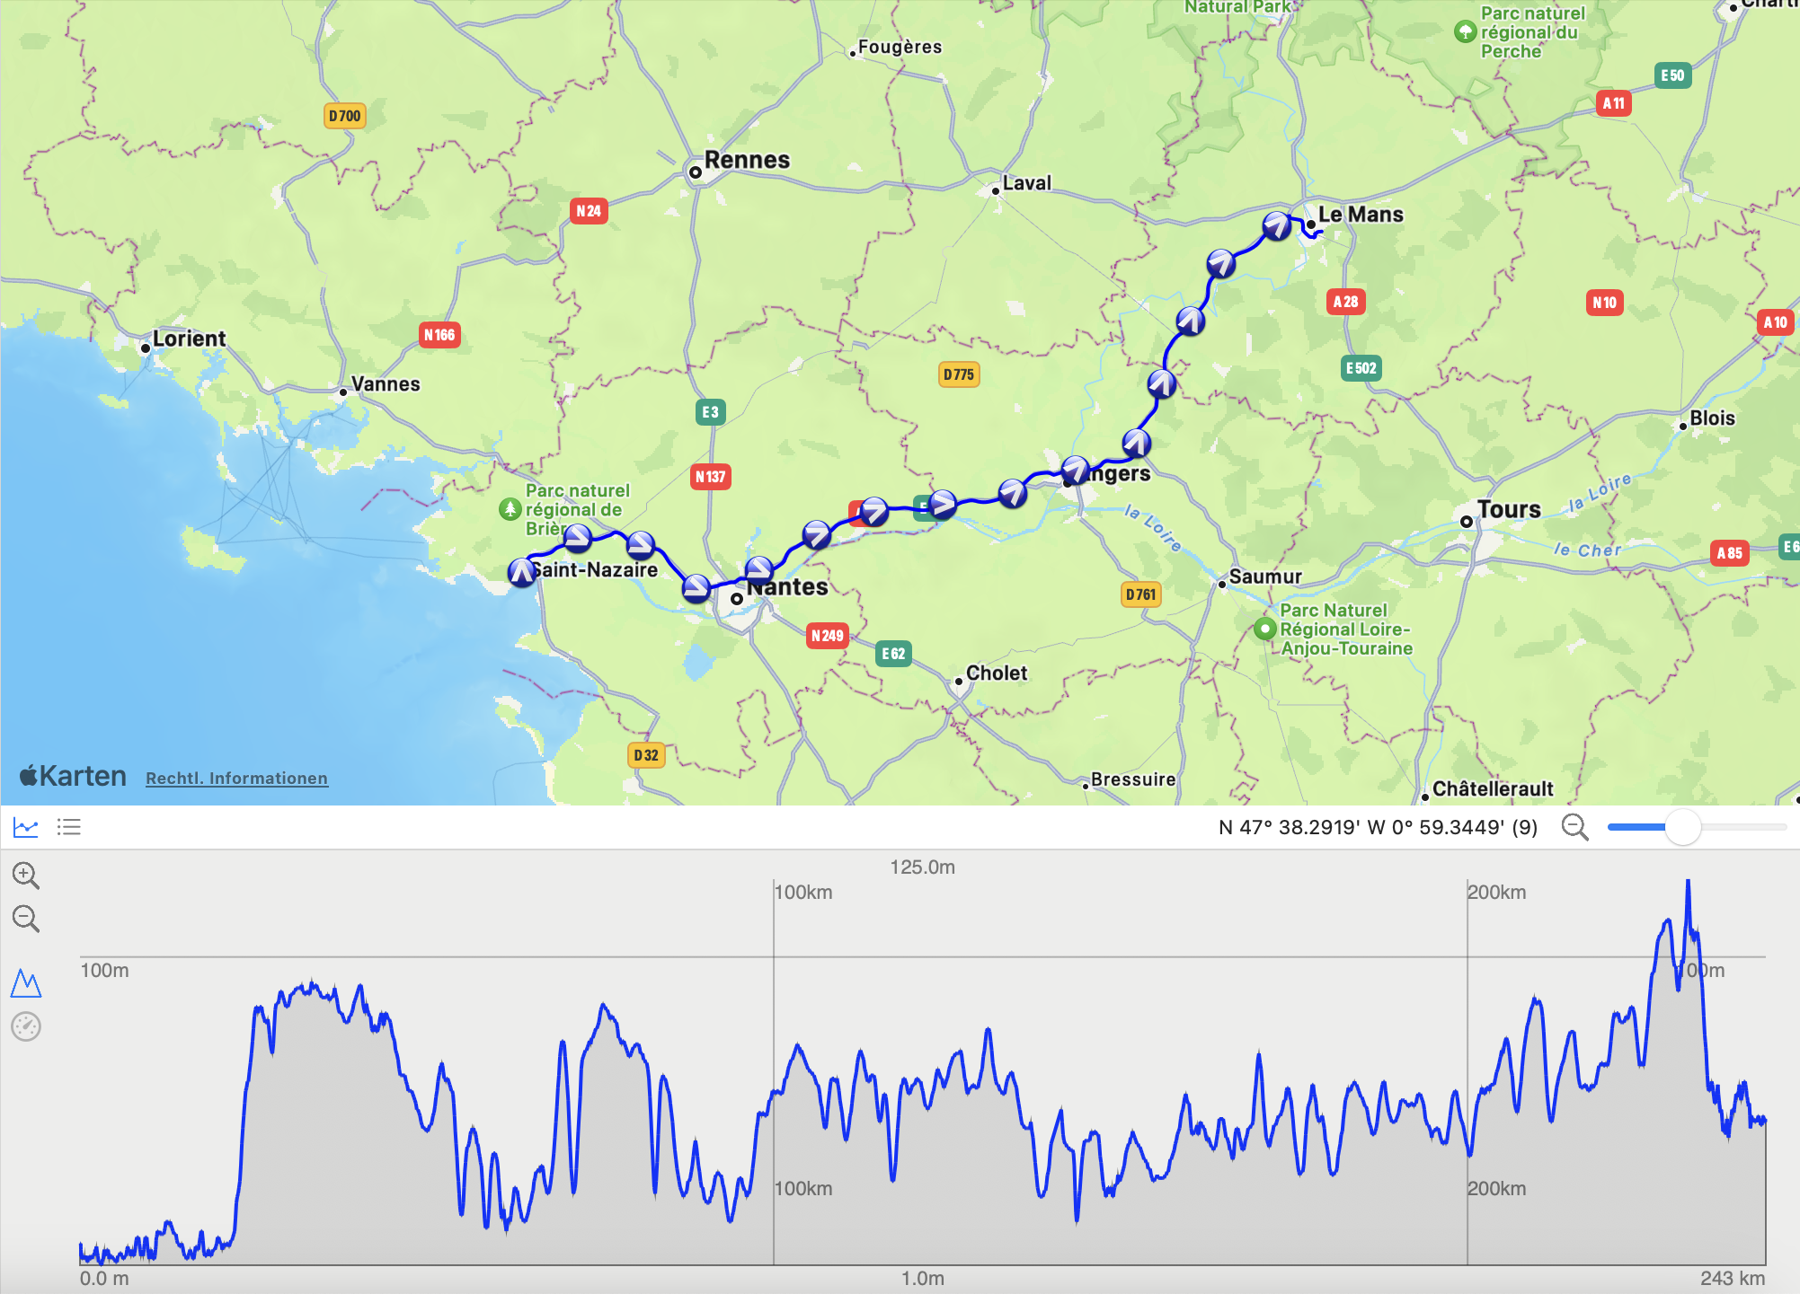This screenshot has width=1800, height=1294.
Task: Select the zoom-in magnifier on the elevation chart
Action: [x=26, y=876]
